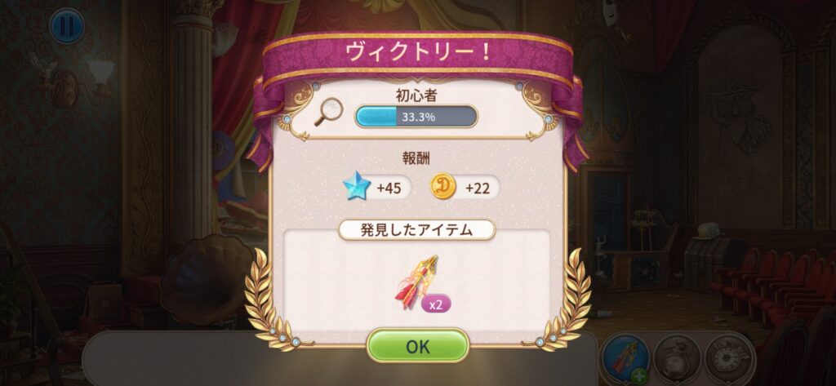Click the gold D coin icon
This screenshot has width=836, height=386.
(x=443, y=187)
